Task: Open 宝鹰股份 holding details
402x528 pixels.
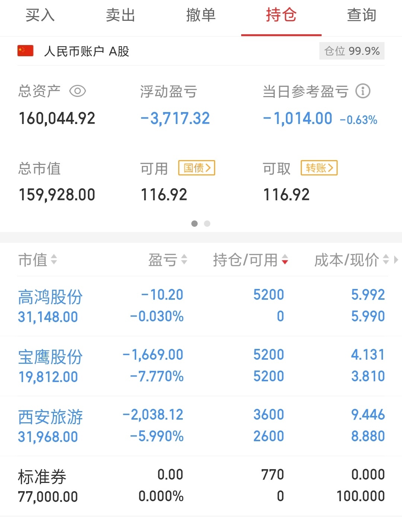Action: [201, 366]
